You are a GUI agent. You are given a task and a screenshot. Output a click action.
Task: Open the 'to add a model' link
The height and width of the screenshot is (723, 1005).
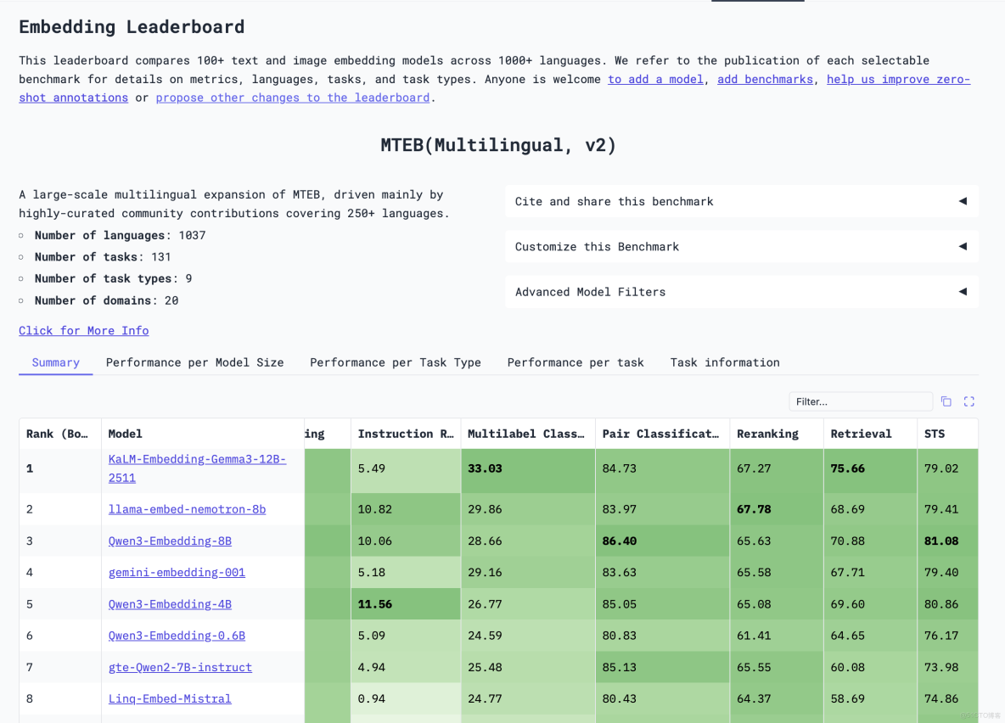point(655,79)
